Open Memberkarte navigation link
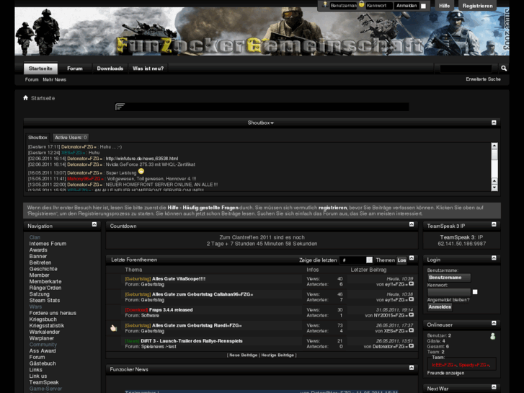524x393 pixels. tap(45, 282)
